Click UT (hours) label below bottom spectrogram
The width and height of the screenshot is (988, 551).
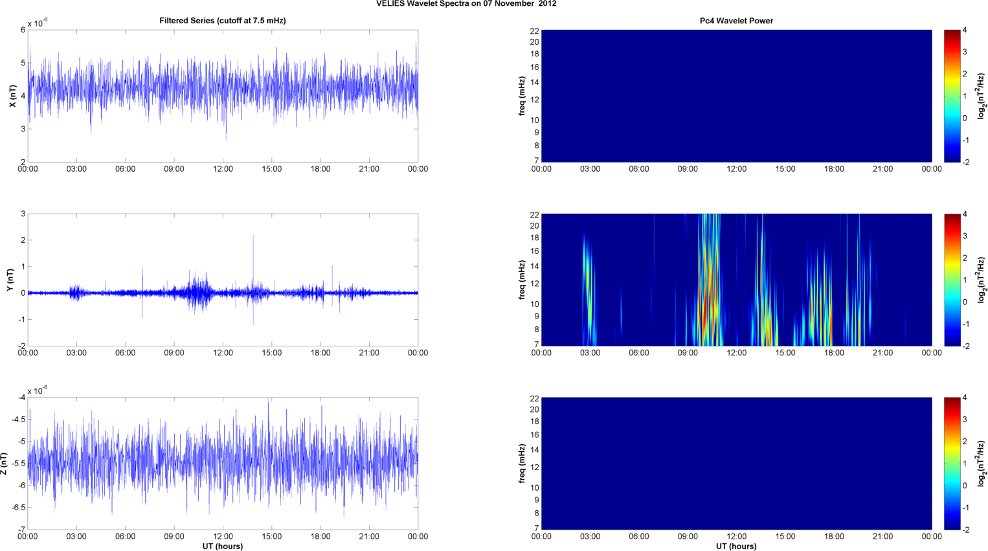coord(736,546)
